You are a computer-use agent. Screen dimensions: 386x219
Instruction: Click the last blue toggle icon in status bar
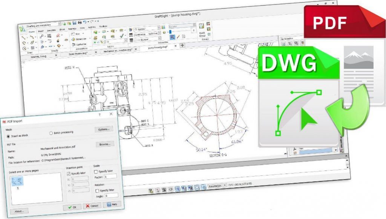tap(204, 187)
